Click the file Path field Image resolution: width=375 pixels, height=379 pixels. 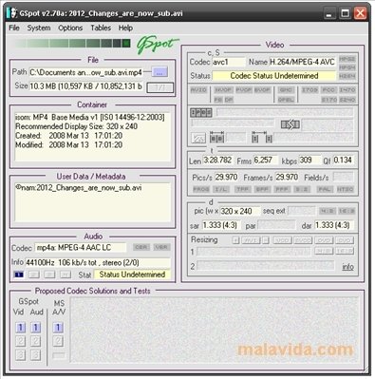85,72
